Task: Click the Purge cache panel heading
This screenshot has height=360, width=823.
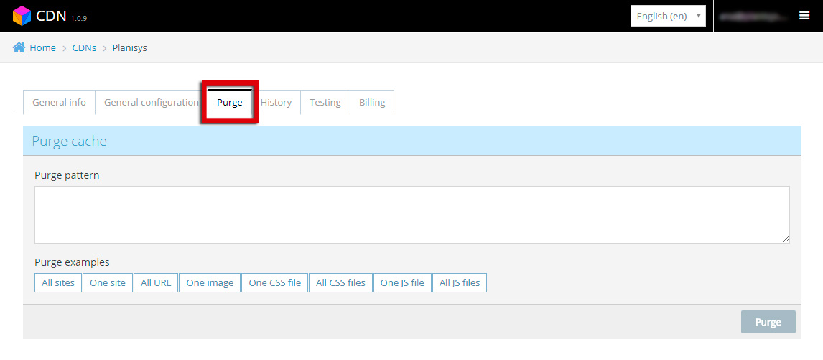Action: pyautogui.click(x=69, y=141)
